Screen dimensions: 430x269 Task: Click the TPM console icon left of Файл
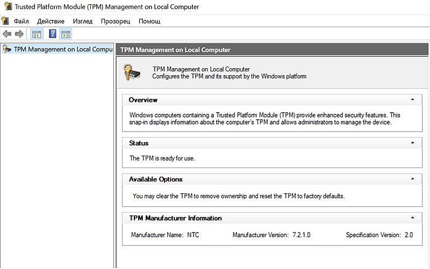point(5,21)
